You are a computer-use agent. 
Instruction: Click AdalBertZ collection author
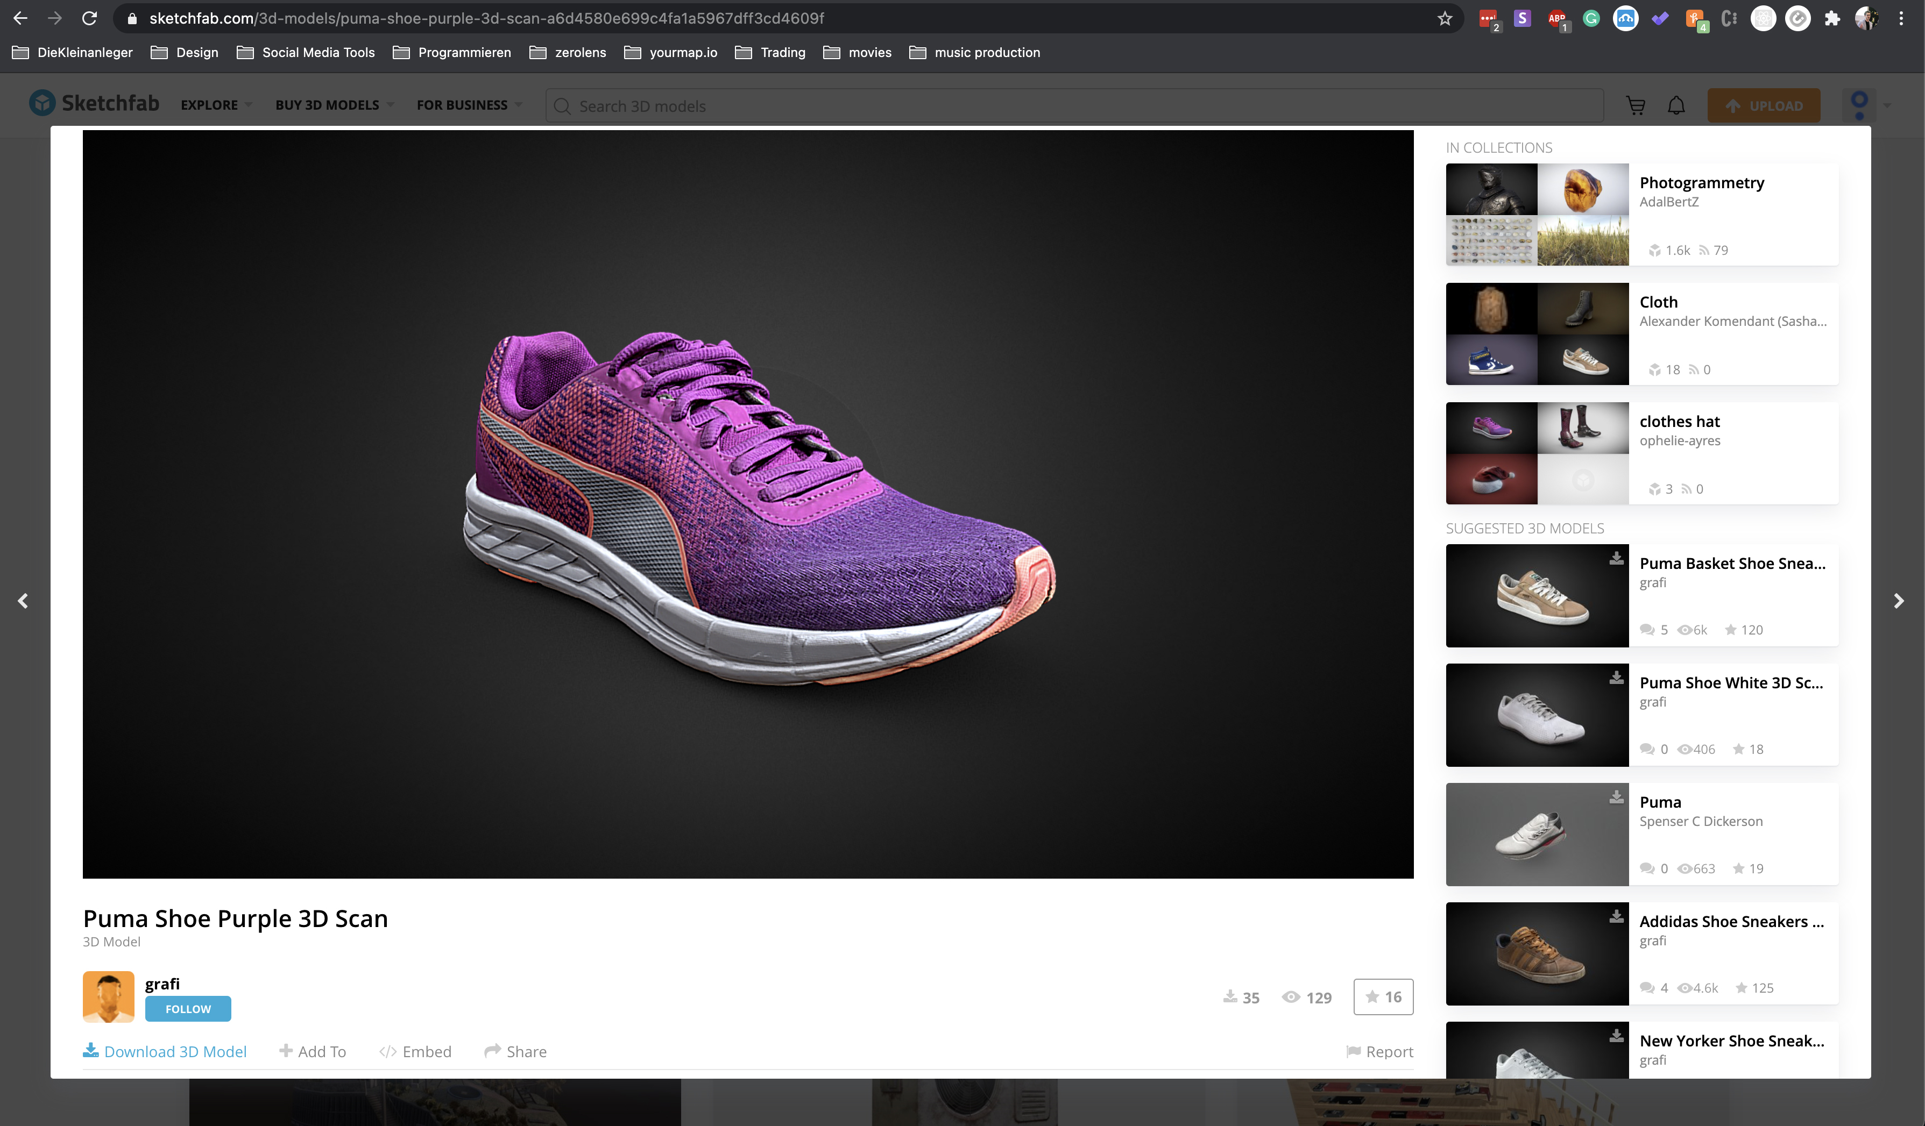point(1668,202)
